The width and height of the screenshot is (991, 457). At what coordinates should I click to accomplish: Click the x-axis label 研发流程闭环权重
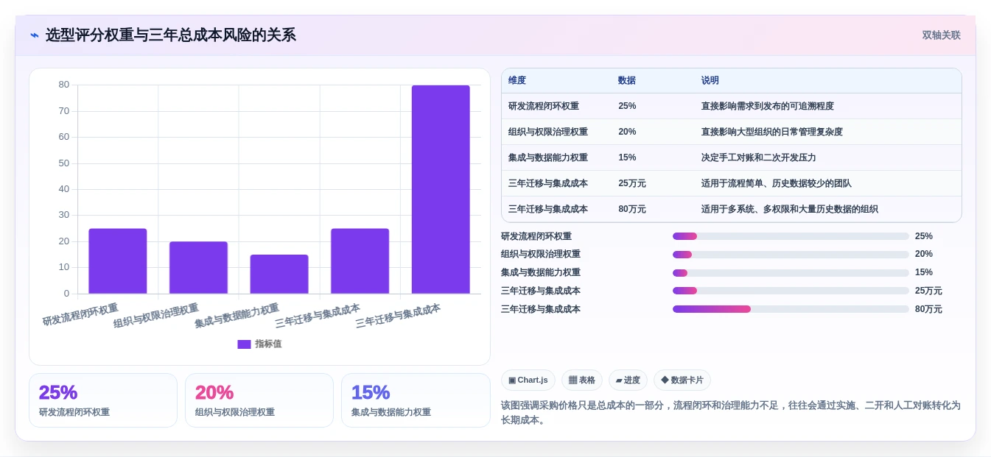pyautogui.click(x=80, y=314)
